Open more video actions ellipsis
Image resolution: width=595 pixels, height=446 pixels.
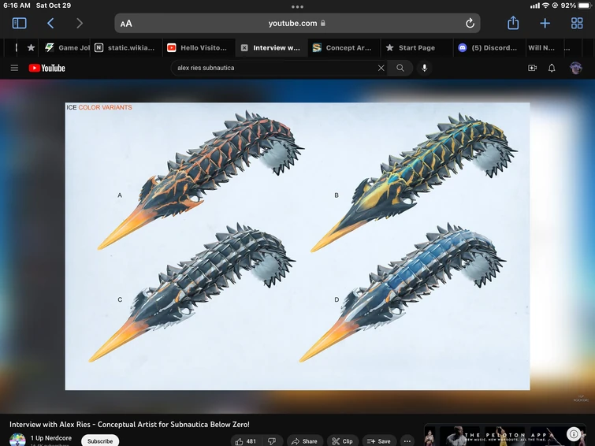[407, 441]
